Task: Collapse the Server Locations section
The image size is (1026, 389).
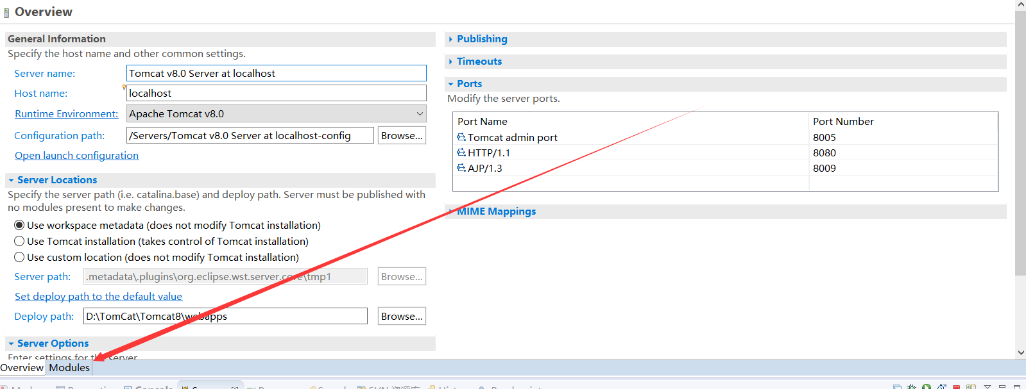Action: pyautogui.click(x=11, y=180)
